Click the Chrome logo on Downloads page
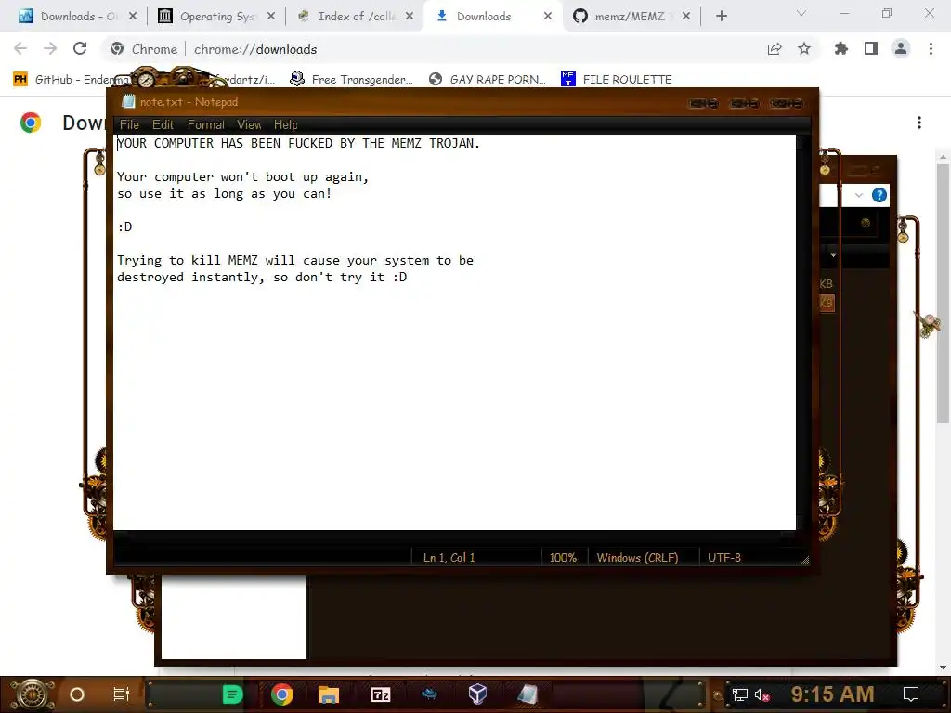The image size is (951, 713). click(x=31, y=123)
